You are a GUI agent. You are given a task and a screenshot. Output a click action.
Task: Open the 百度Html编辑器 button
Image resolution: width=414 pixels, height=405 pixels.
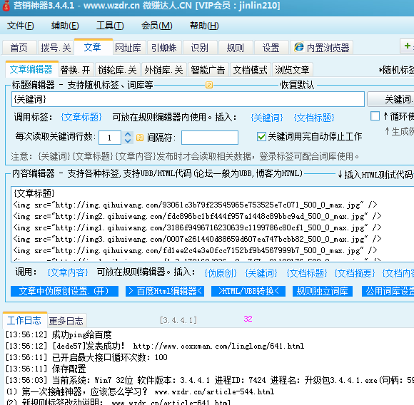click(165, 291)
